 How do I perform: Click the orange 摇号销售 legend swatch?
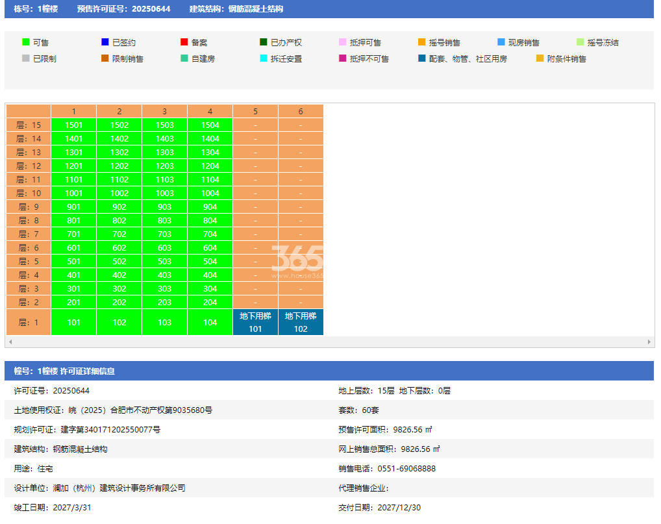coord(421,42)
